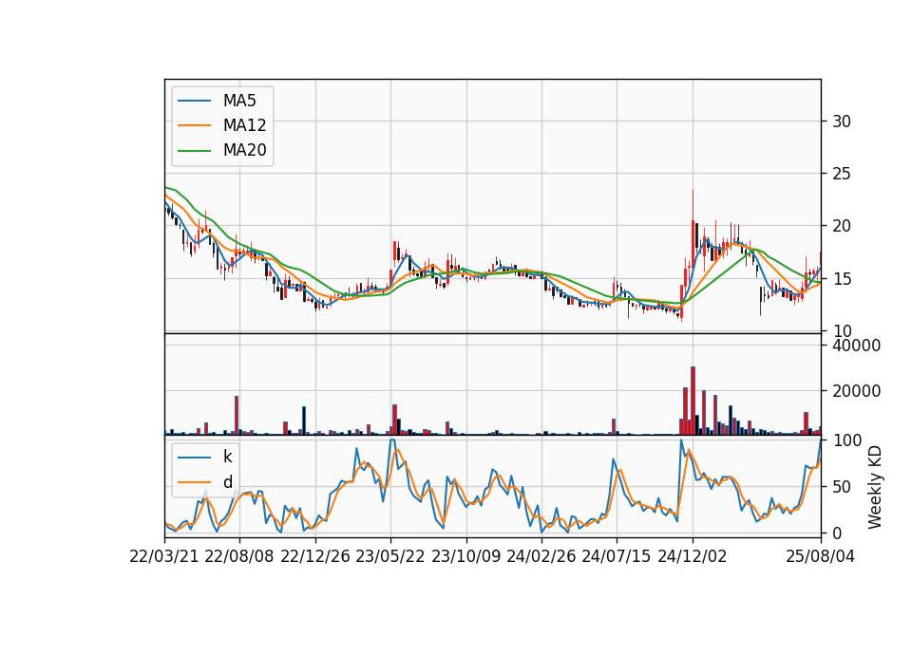Click the 22/12/26 date tick label
The width and height of the screenshot is (912, 655).
(x=315, y=556)
